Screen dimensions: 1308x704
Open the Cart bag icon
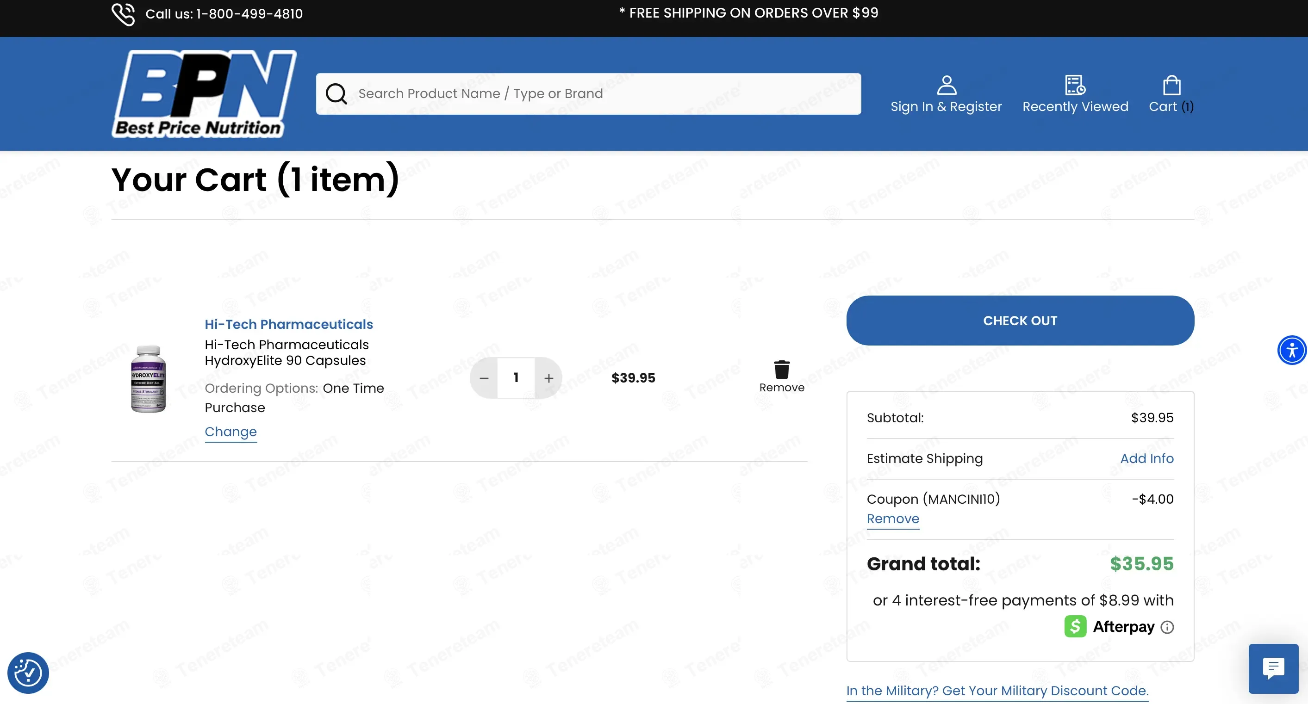pyautogui.click(x=1171, y=85)
